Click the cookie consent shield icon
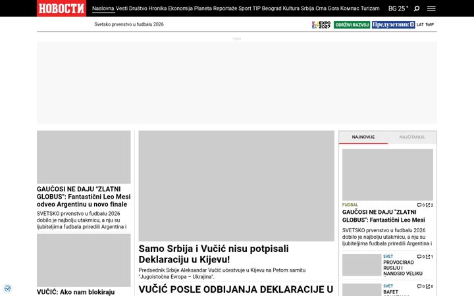Screen dimensions: 474x296 tap(7, 289)
